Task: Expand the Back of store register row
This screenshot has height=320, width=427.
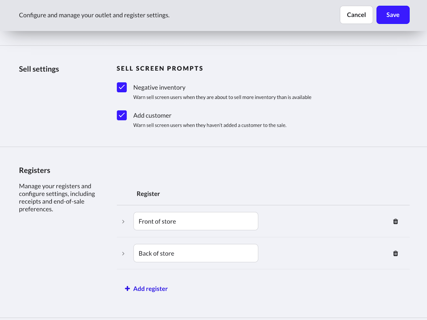Action: coord(123,254)
